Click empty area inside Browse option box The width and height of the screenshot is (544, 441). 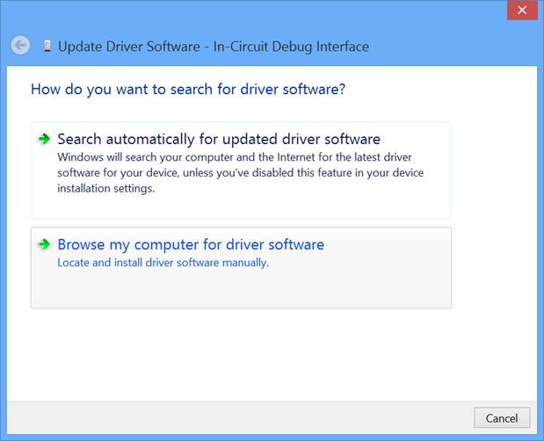coord(241,290)
